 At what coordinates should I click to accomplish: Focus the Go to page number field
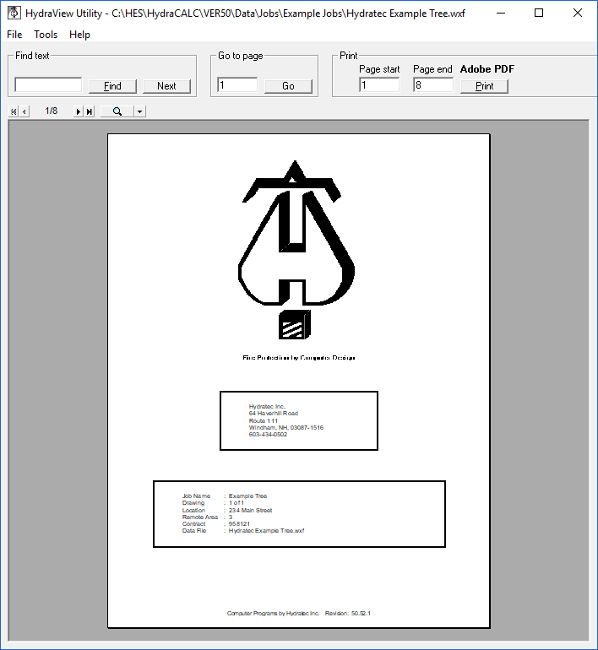coord(237,84)
